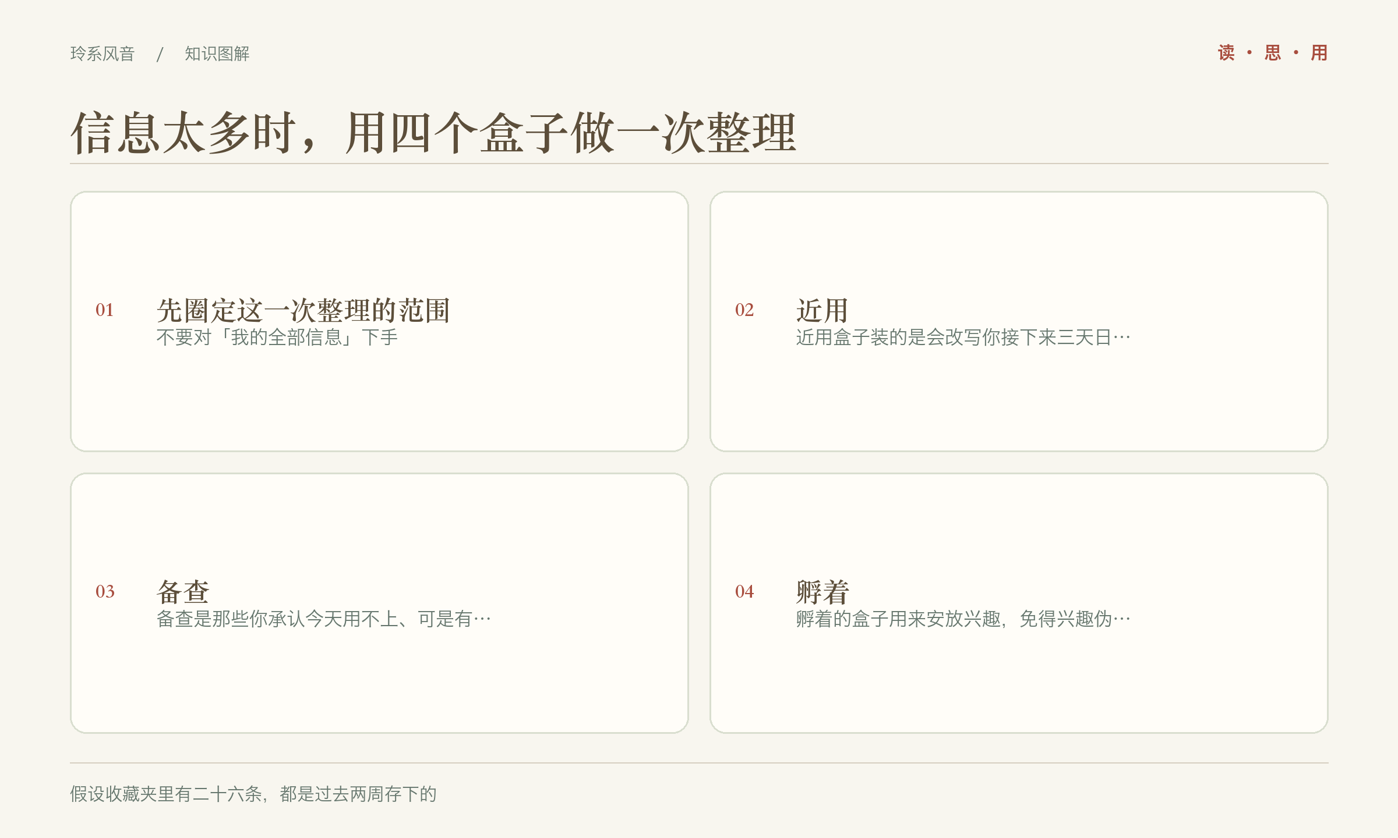Click the number 04 on the fourth card
Screen dimensions: 1398x838
(744, 591)
